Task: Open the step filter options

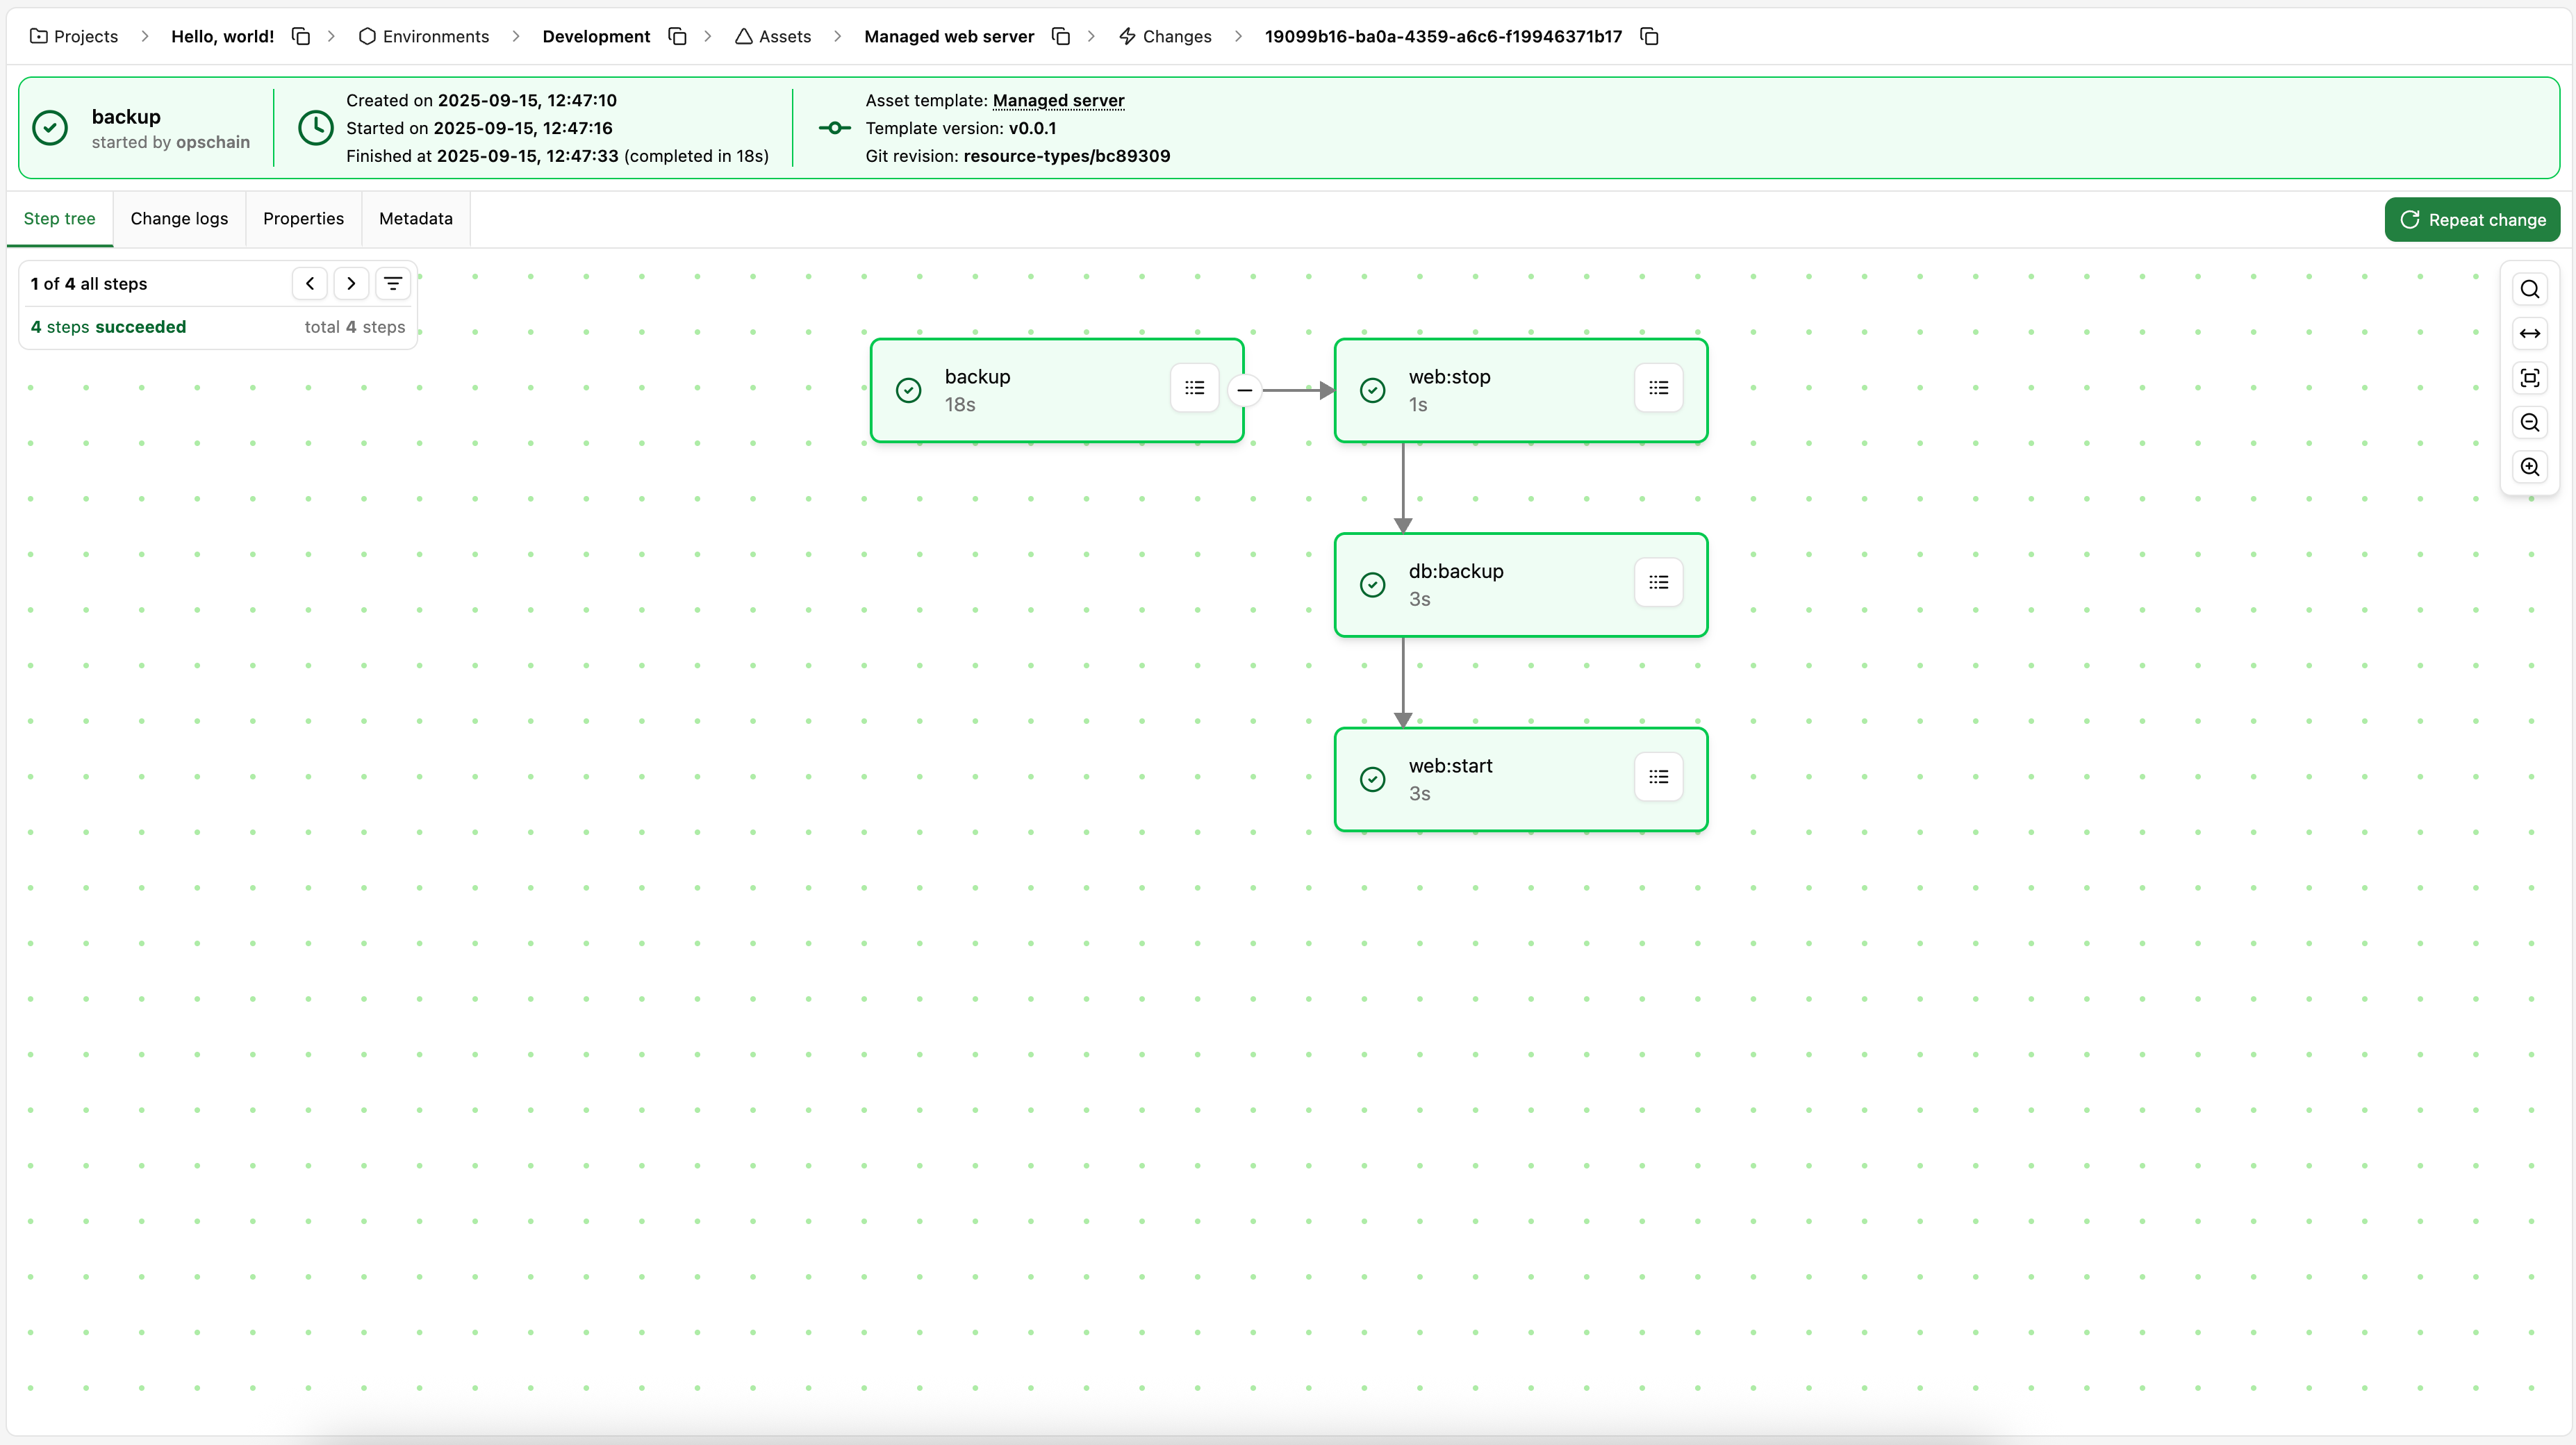Action: 393,283
